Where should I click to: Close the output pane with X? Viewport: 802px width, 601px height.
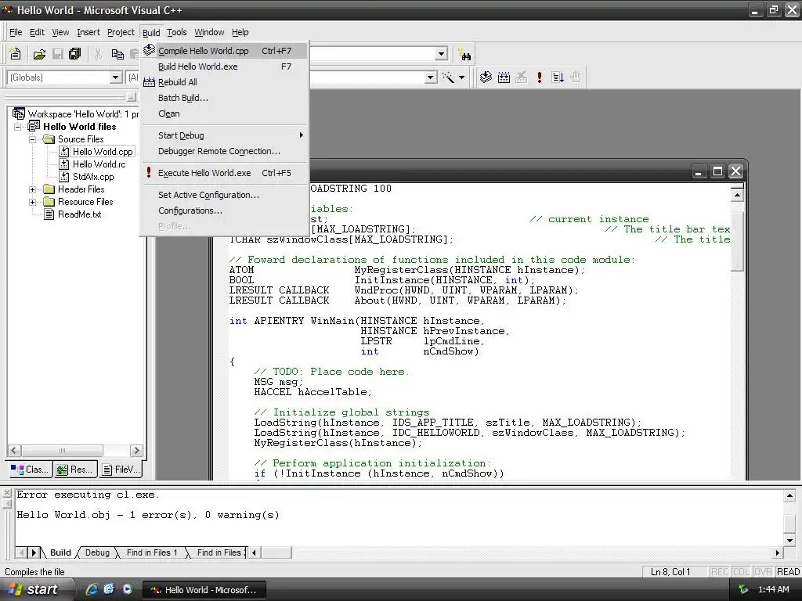click(x=6, y=493)
